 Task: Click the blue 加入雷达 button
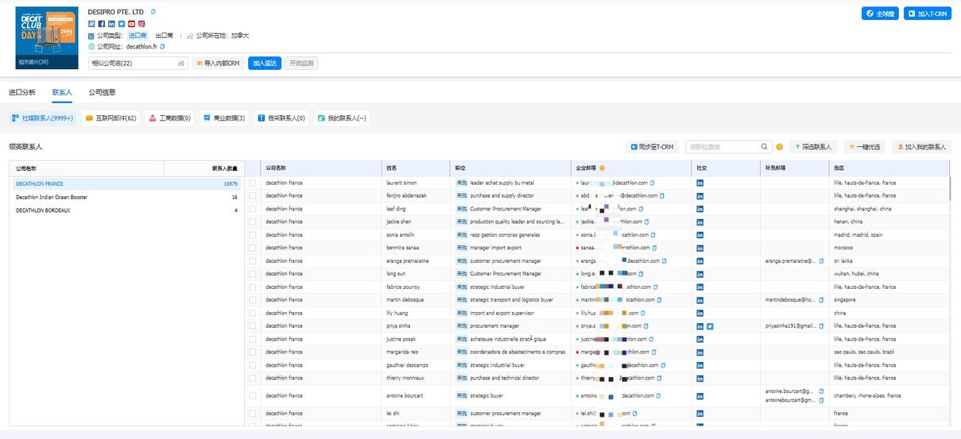tap(265, 63)
